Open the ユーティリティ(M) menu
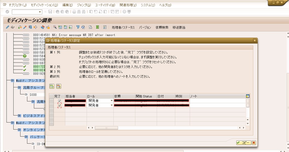This screenshot has height=152, width=289. [x=105, y=5]
